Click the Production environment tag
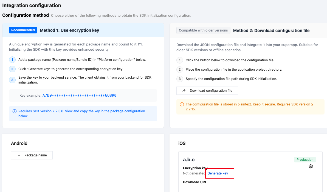 pyautogui.click(x=305, y=159)
